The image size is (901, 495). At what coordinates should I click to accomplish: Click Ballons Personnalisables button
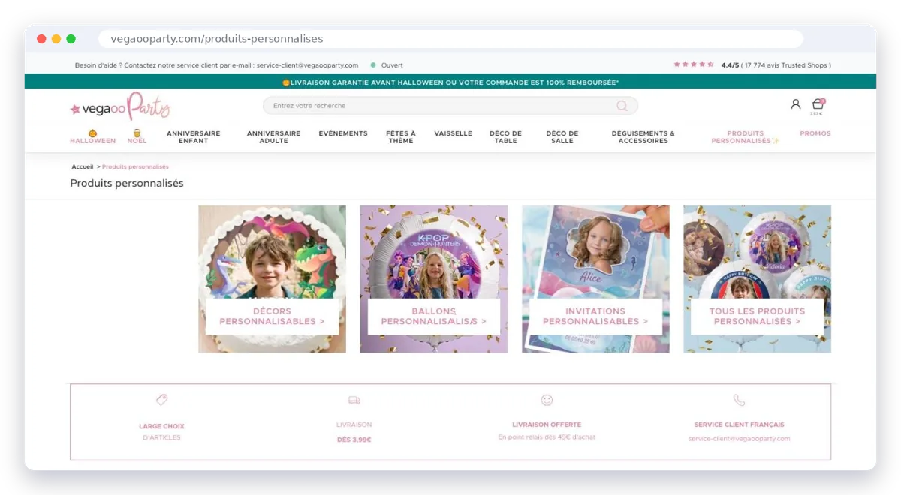coord(434,316)
